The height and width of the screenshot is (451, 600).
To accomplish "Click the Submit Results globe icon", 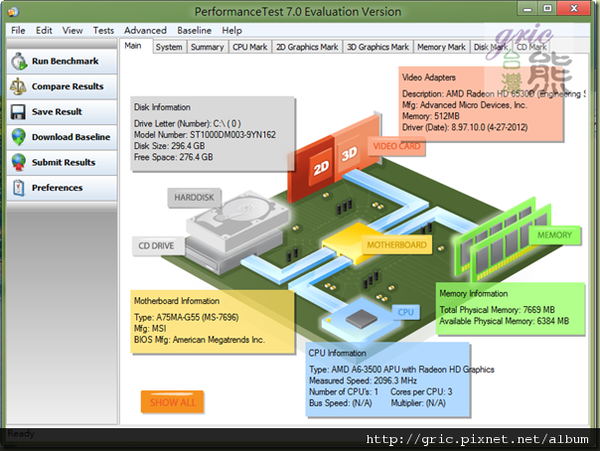I will (18, 162).
